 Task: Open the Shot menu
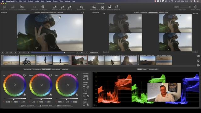pyautogui.click(x=42, y=1)
